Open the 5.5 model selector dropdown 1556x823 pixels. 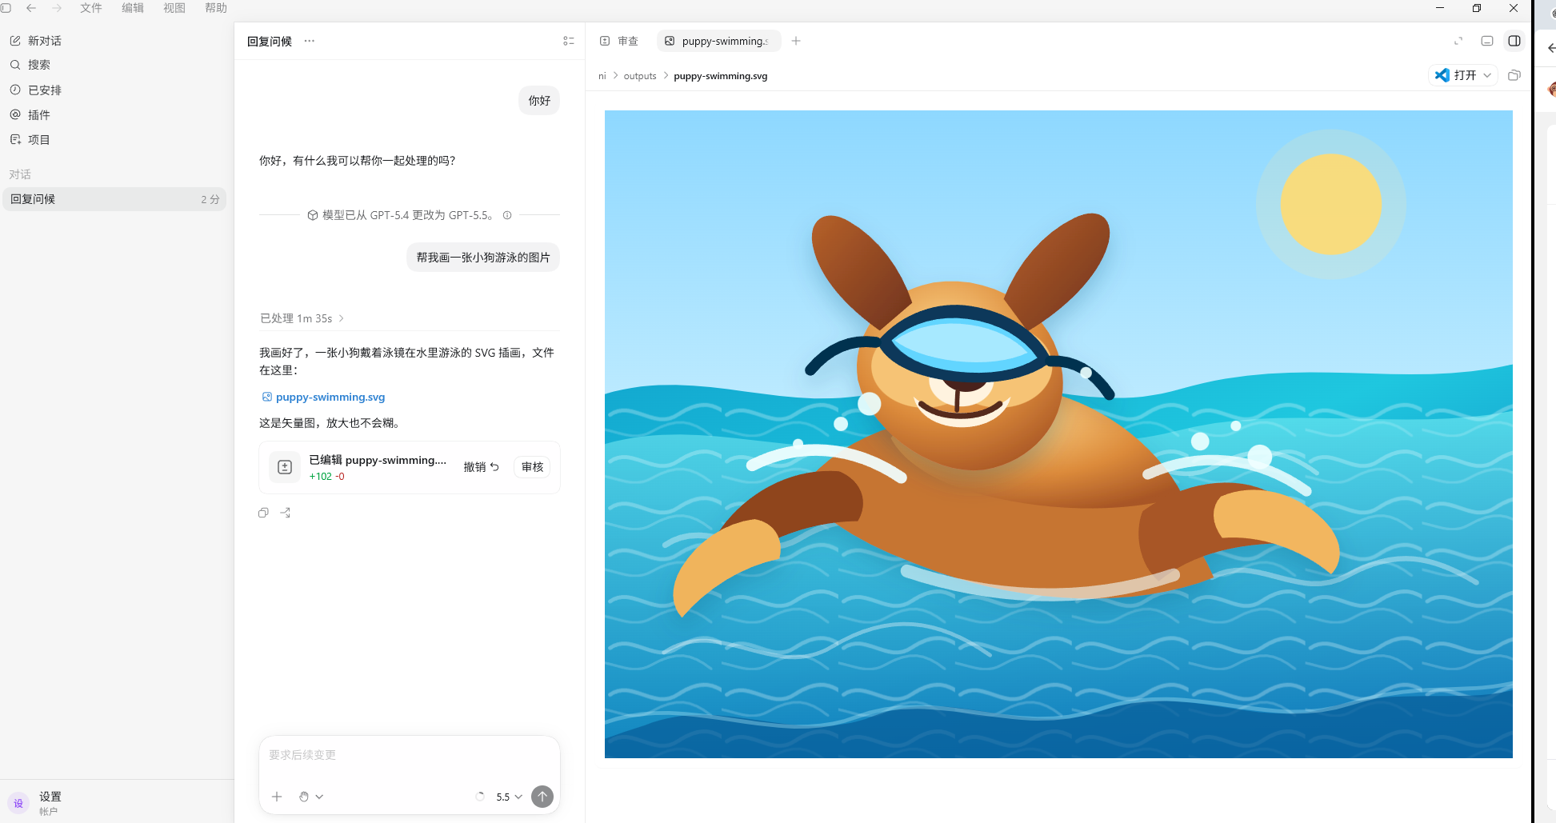click(509, 797)
